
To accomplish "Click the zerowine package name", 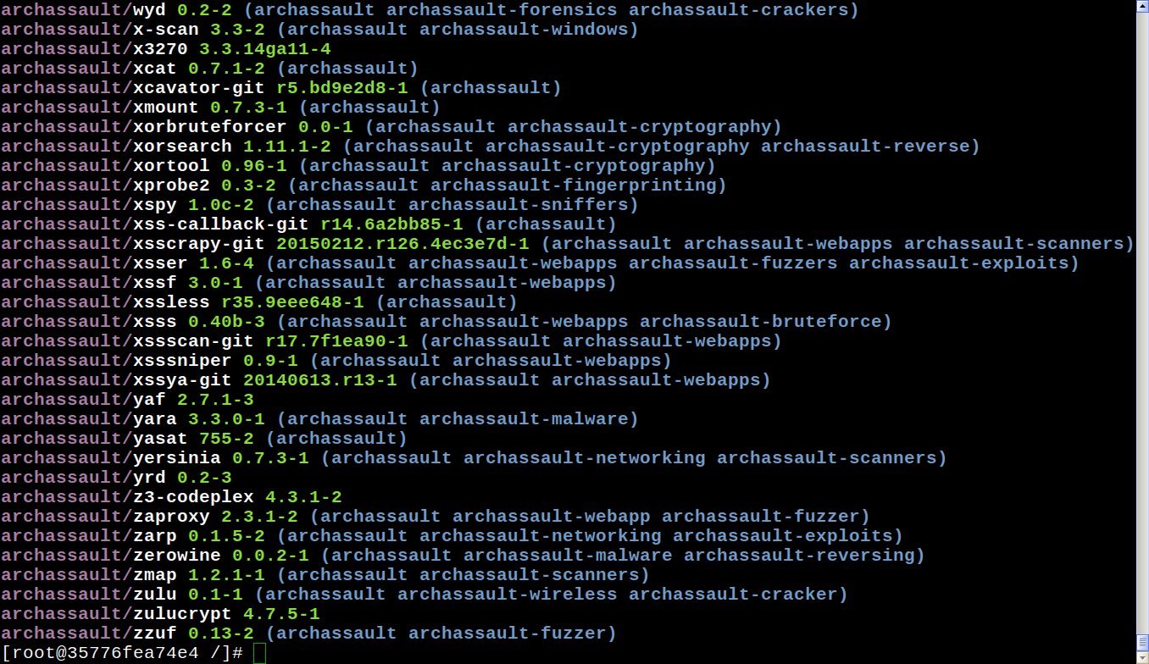I will (177, 556).
